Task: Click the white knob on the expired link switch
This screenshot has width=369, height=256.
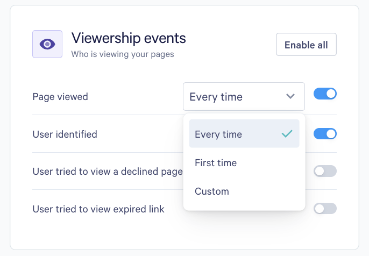Action: pos(320,208)
